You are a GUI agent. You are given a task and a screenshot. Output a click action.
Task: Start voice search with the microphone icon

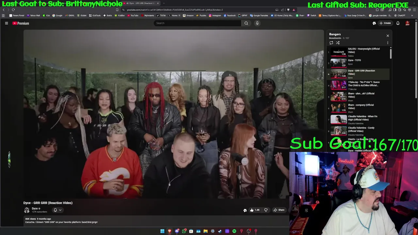(x=257, y=23)
